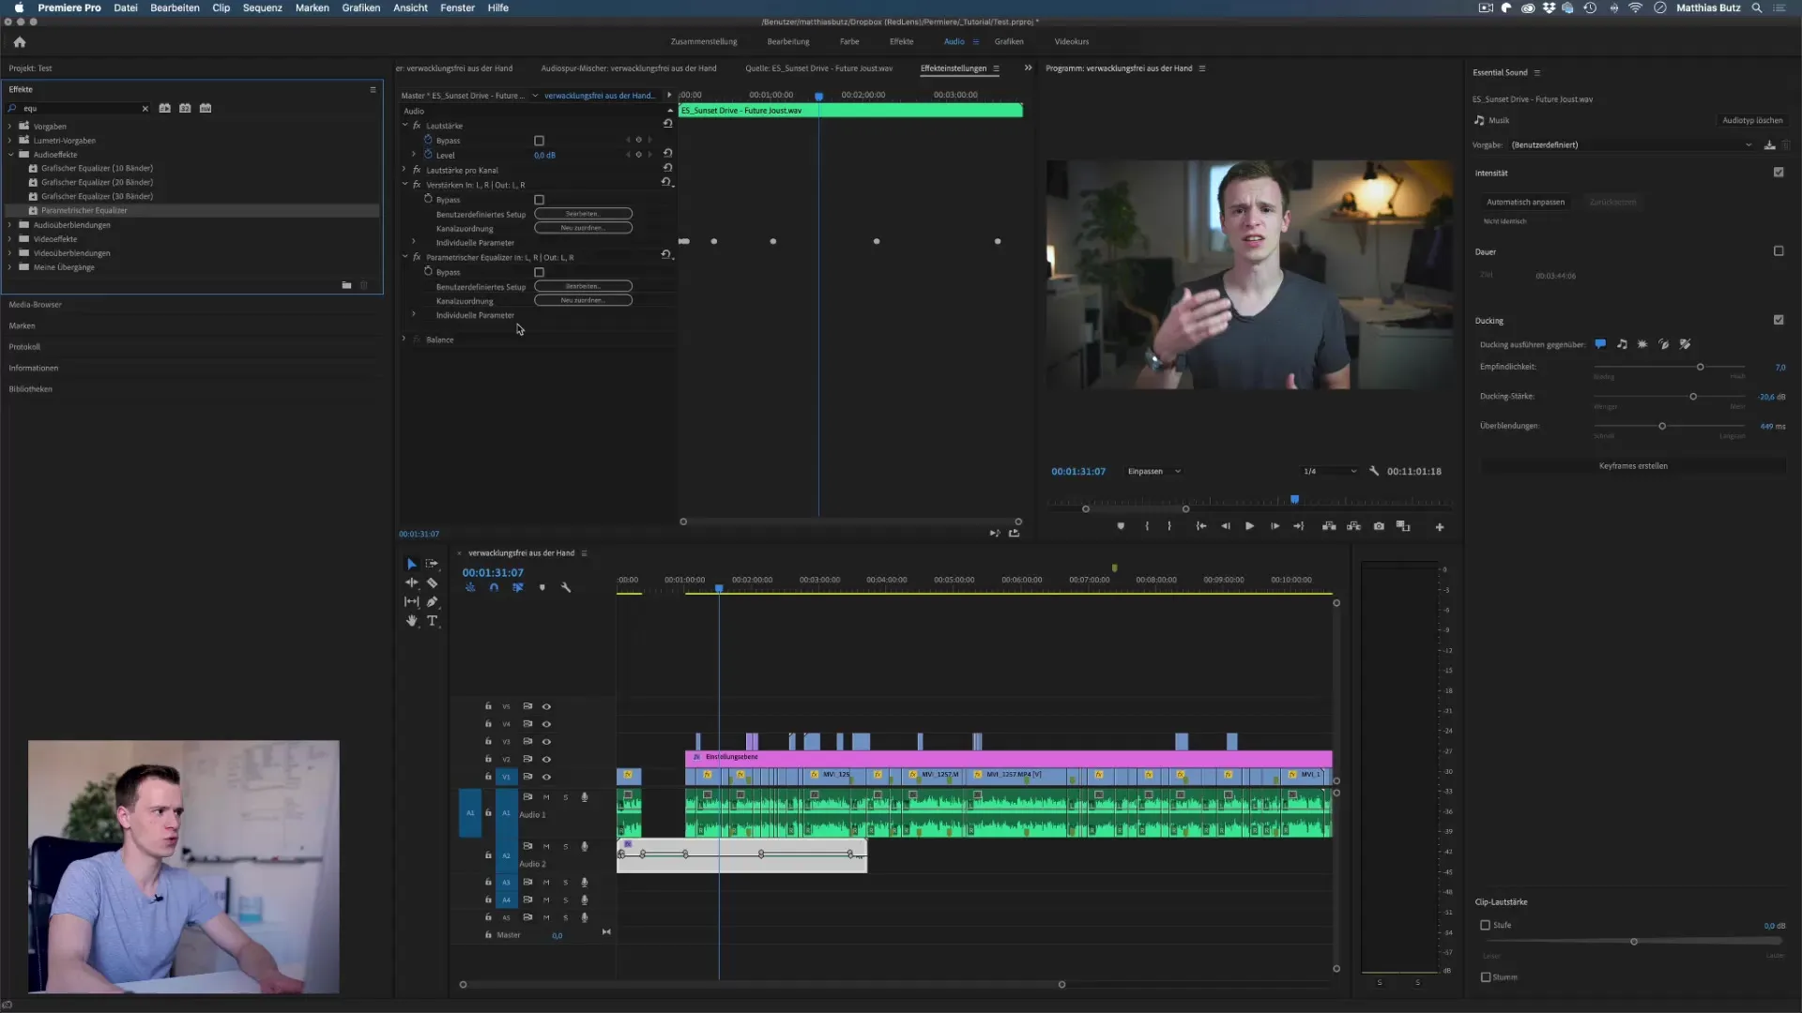Screen dimensions: 1802x1013
Task: Select the Ripple Edit tool
Action: point(411,582)
